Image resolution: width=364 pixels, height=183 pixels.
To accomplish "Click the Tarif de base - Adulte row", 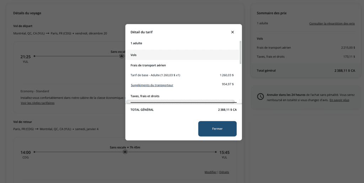I will [x=156, y=75].
